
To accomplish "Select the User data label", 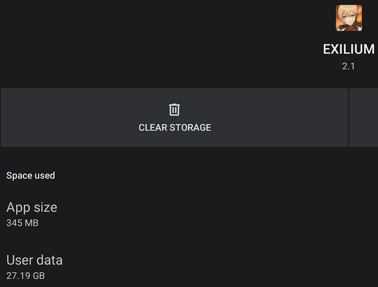I will click(34, 260).
